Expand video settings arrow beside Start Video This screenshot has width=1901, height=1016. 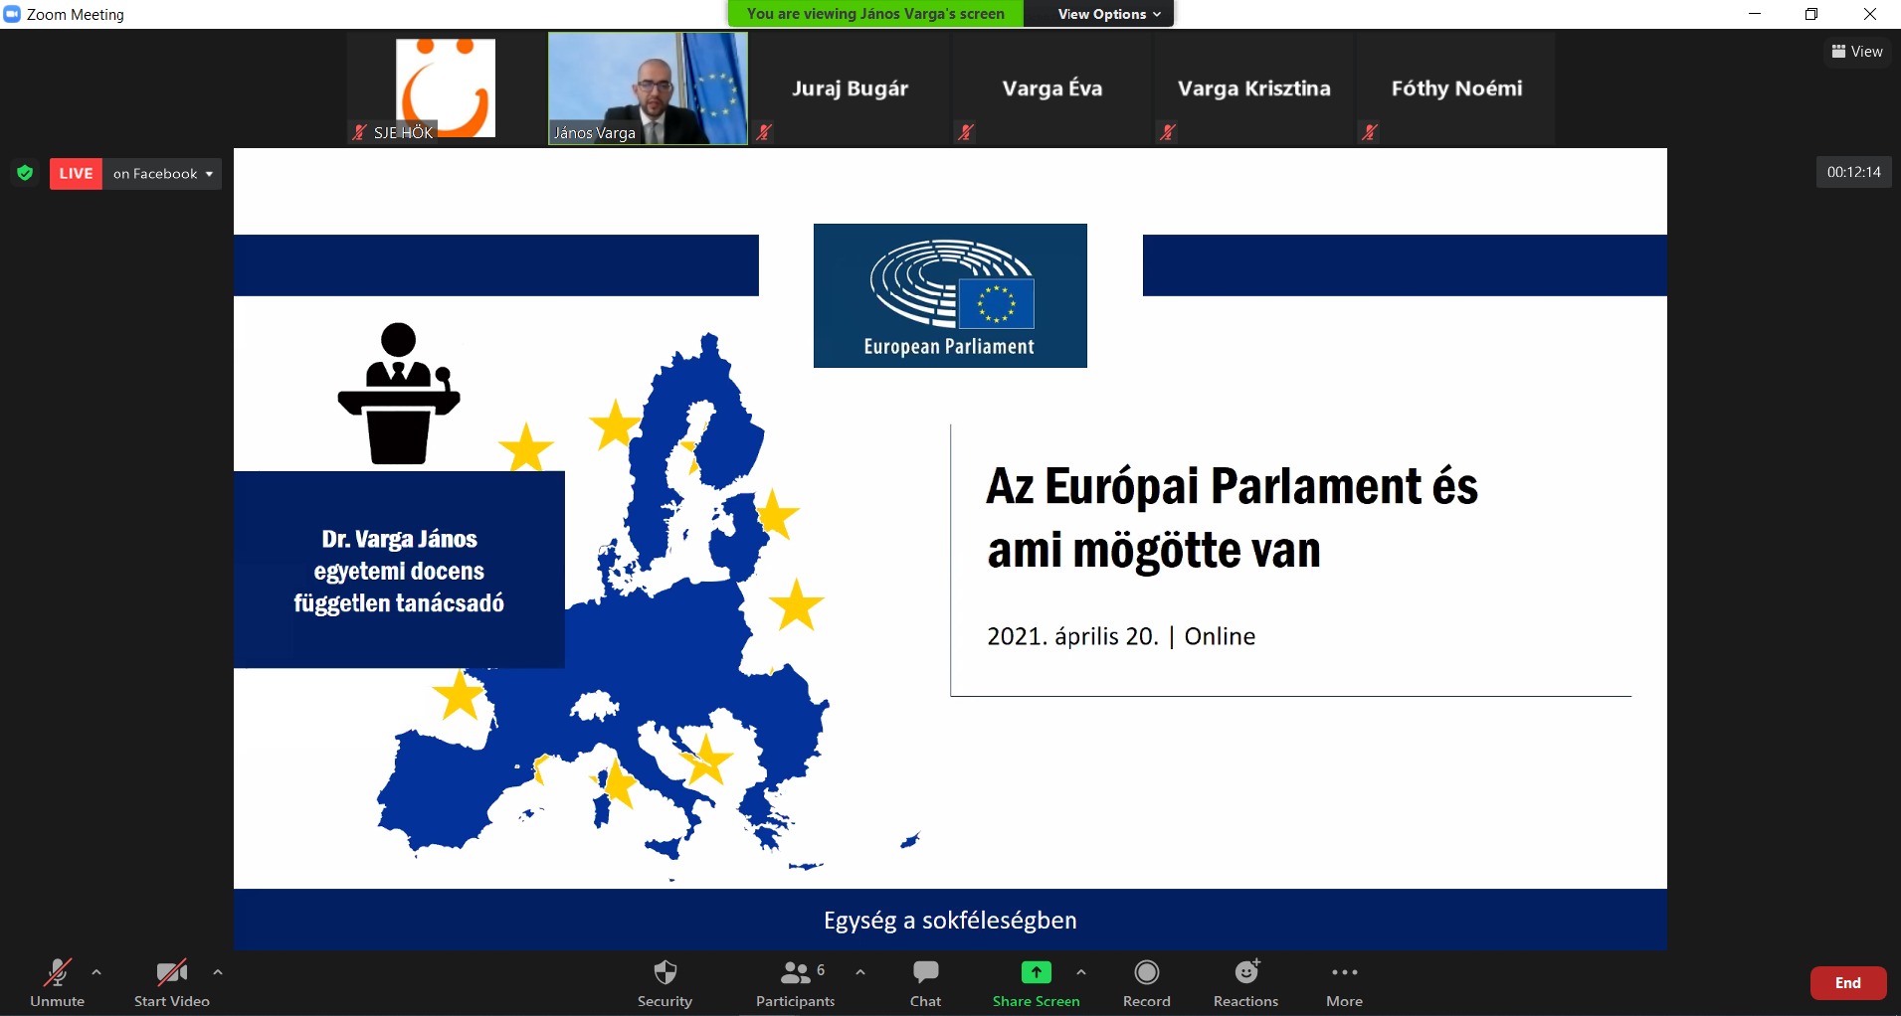[x=218, y=972]
